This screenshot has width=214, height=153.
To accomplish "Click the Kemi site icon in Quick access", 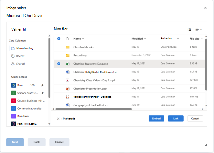I will point(14,85).
